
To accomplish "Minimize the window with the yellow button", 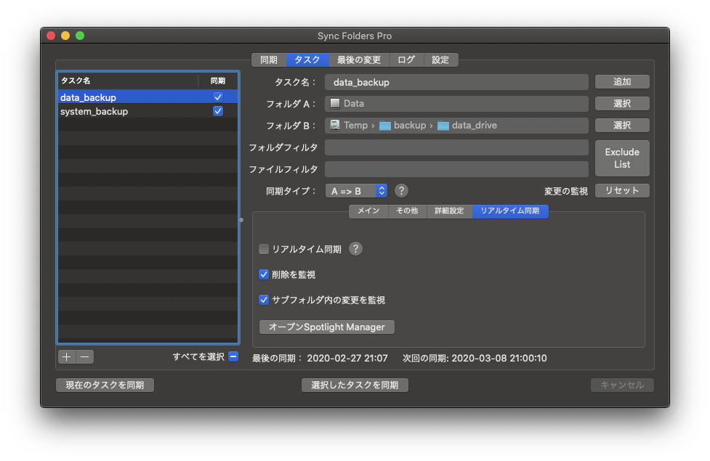I will pos(65,36).
